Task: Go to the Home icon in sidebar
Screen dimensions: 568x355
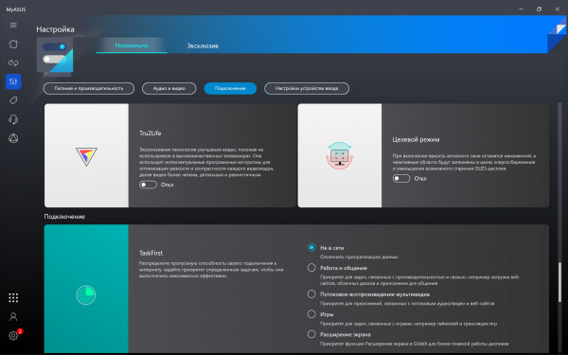Action: 13,44
